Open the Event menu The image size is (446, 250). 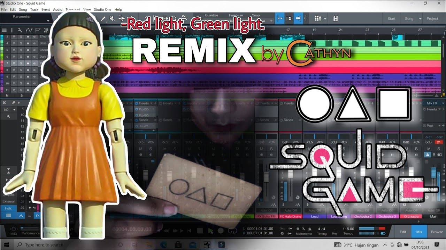(46, 9)
